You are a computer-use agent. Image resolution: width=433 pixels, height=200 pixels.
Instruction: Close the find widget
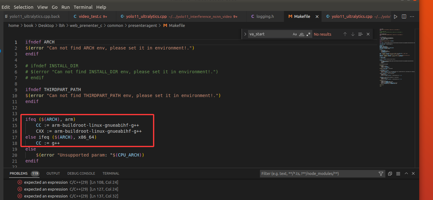tap(368, 34)
